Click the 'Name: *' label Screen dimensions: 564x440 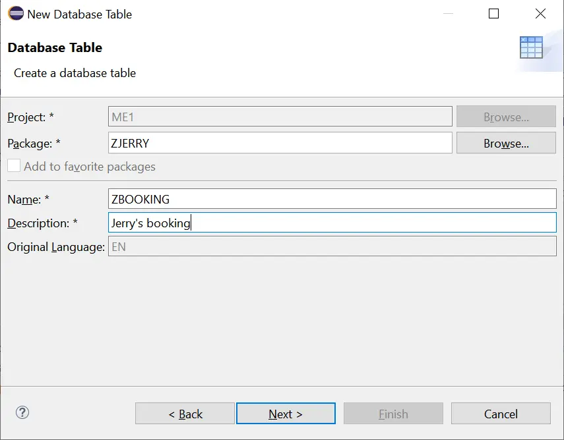coord(28,199)
